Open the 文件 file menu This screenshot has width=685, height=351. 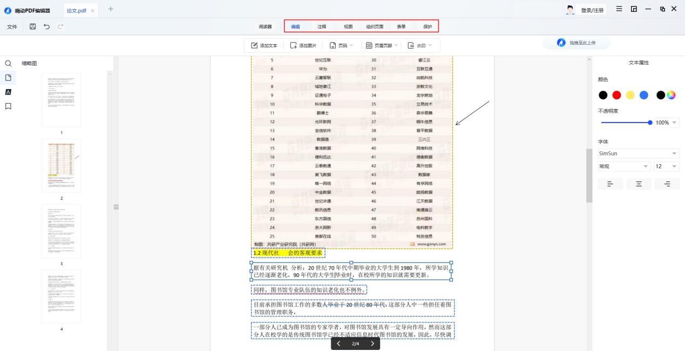click(11, 26)
